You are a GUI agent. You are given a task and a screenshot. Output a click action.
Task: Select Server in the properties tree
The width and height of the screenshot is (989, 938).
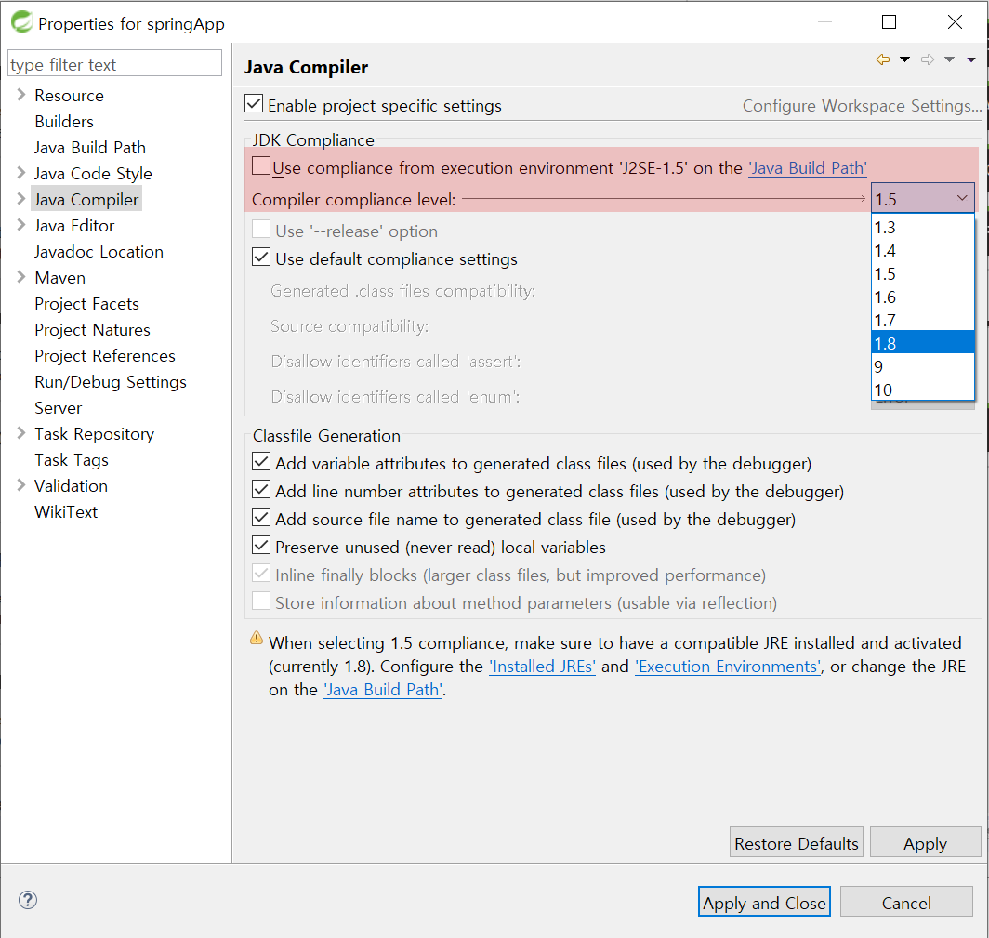pyautogui.click(x=58, y=407)
